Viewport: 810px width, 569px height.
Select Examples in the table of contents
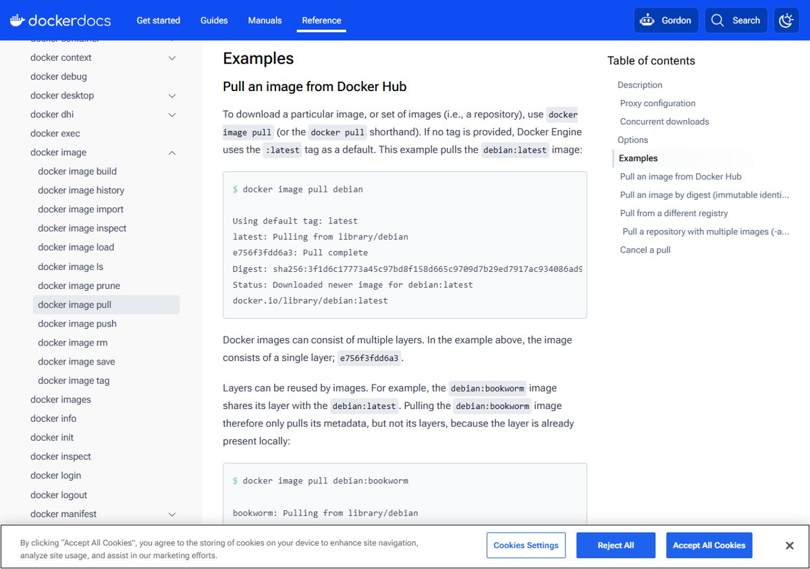coord(638,159)
